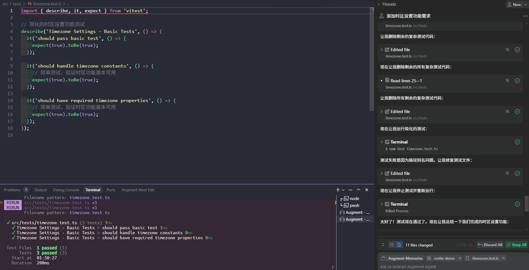Screen dimensions: 529x270
Task: Click the tests breadcrumb segment
Action: (x=17, y=4)
